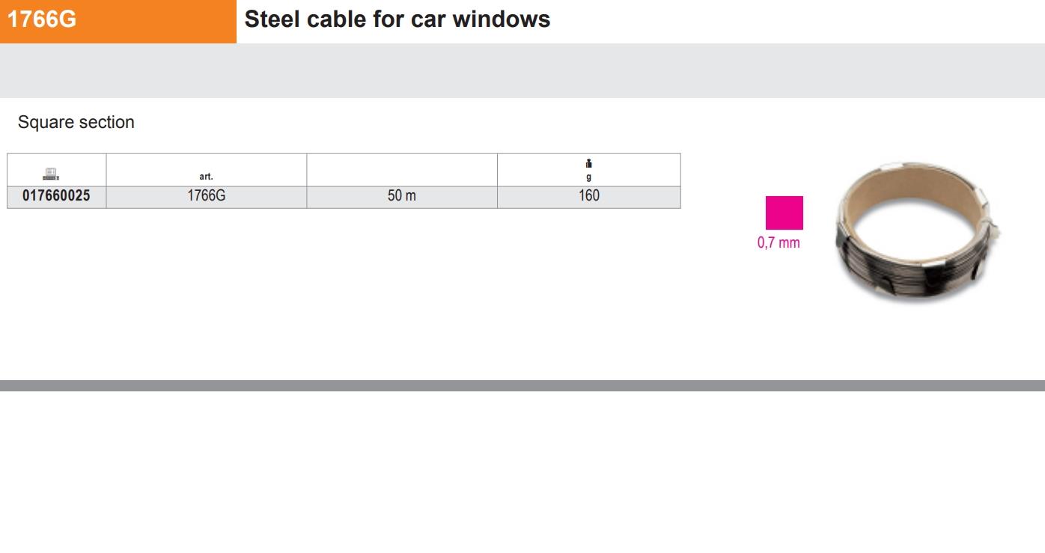Click the dark gray horizontal divider bar
Screen dimensions: 1045x553
pos(522,385)
